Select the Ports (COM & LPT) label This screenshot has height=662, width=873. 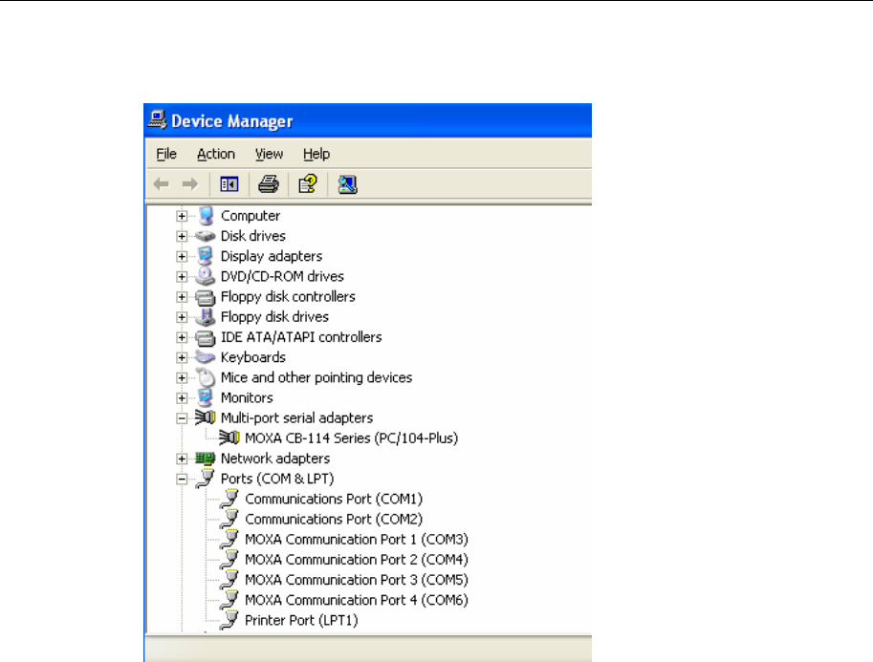pyautogui.click(x=277, y=479)
